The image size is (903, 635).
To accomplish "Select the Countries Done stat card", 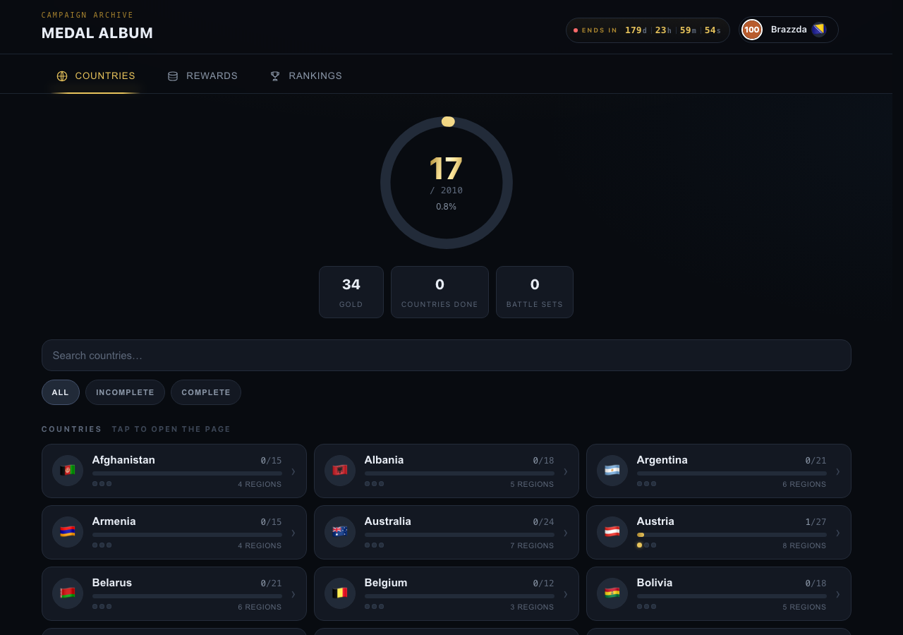I will pos(440,292).
